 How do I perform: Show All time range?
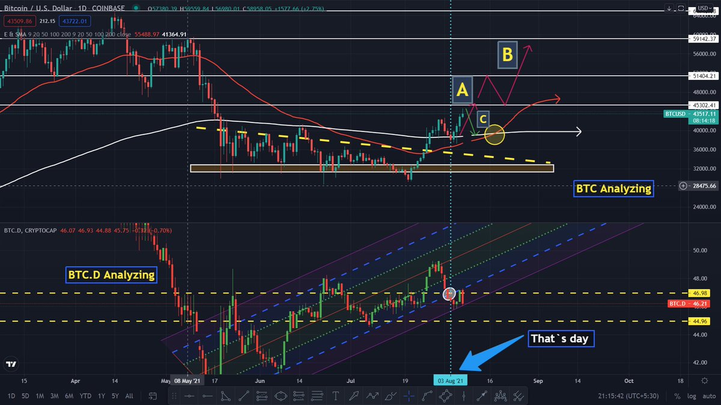coord(129,396)
